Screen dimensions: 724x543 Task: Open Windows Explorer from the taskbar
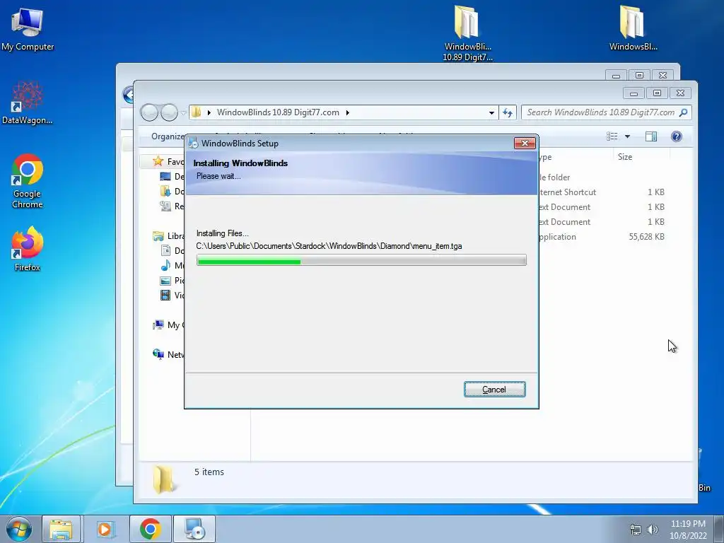click(61, 529)
